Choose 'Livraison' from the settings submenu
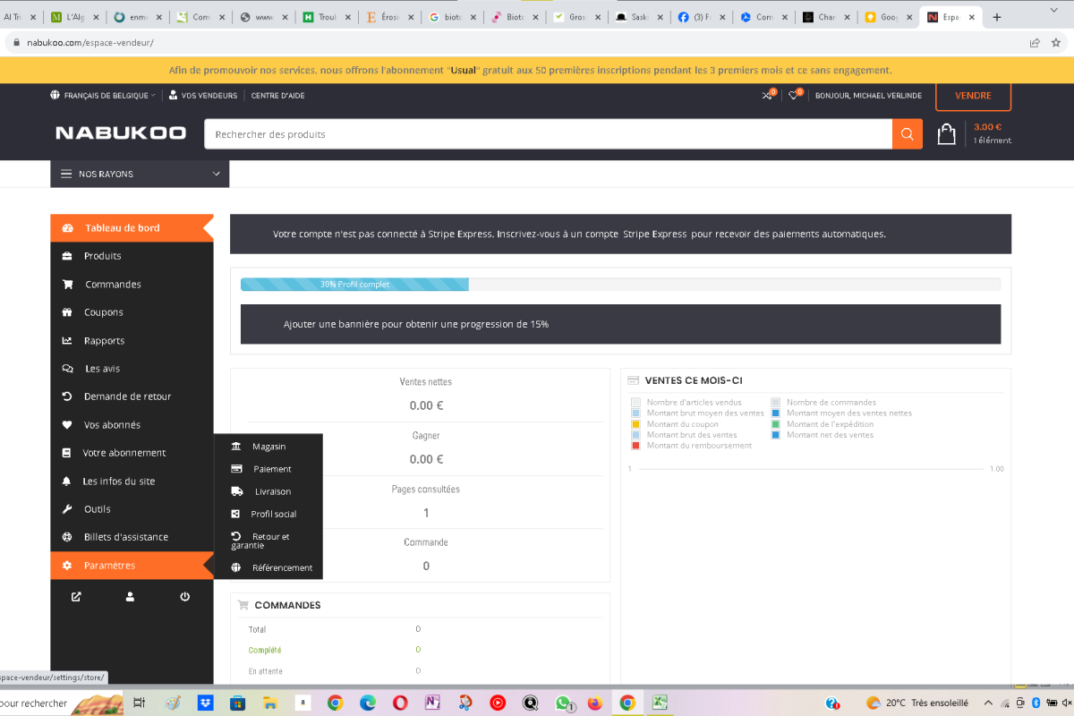The image size is (1074, 716). pyautogui.click(x=272, y=491)
